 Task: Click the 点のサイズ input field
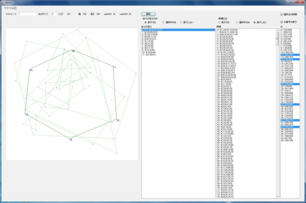[54, 14]
